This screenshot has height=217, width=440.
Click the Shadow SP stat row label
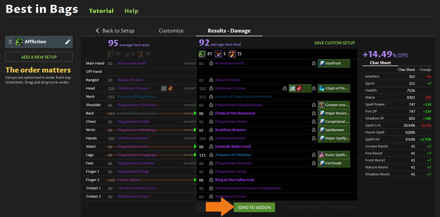pos(374,118)
